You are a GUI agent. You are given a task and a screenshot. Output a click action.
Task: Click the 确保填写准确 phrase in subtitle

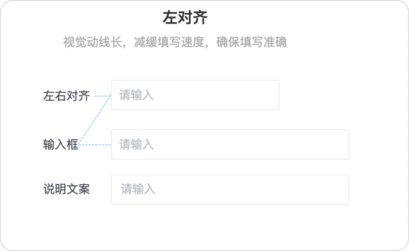252,42
